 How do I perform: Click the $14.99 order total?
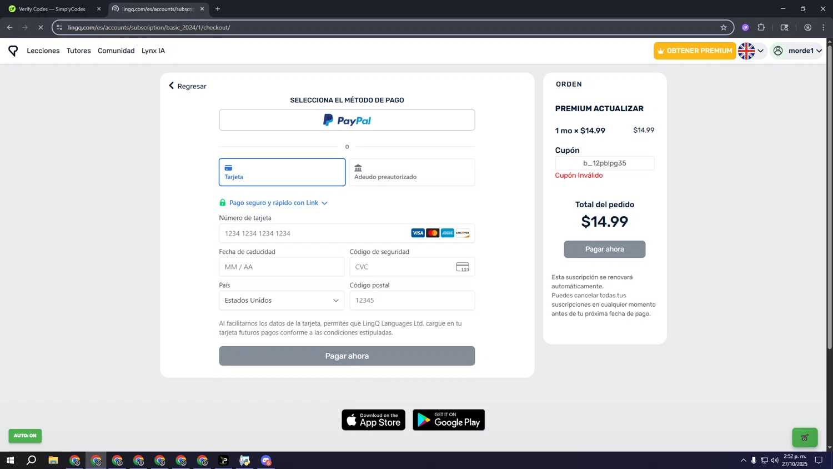point(605,222)
